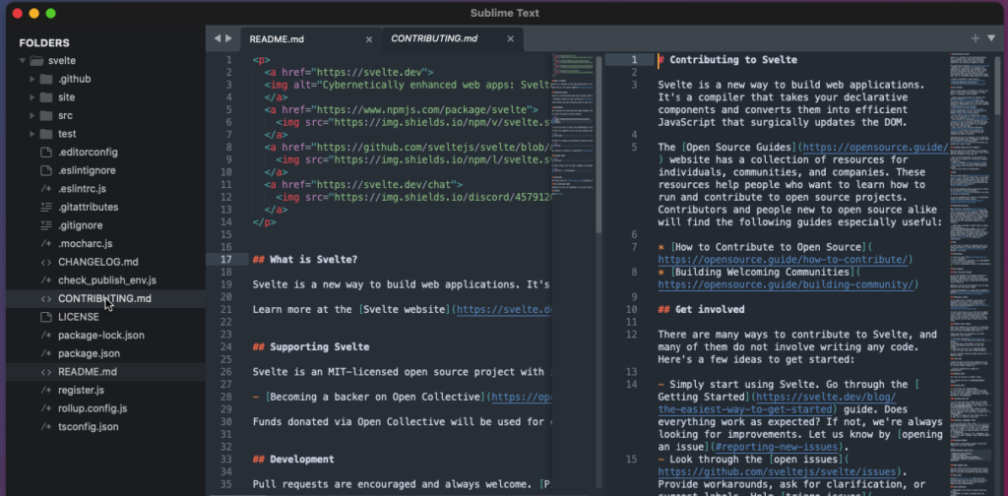Screen dimensions: 1008x496
Task: Close the CONTRIBUTING.md tab
Action: (511, 38)
